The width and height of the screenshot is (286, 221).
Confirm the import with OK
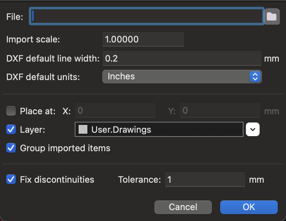(249, 207)
